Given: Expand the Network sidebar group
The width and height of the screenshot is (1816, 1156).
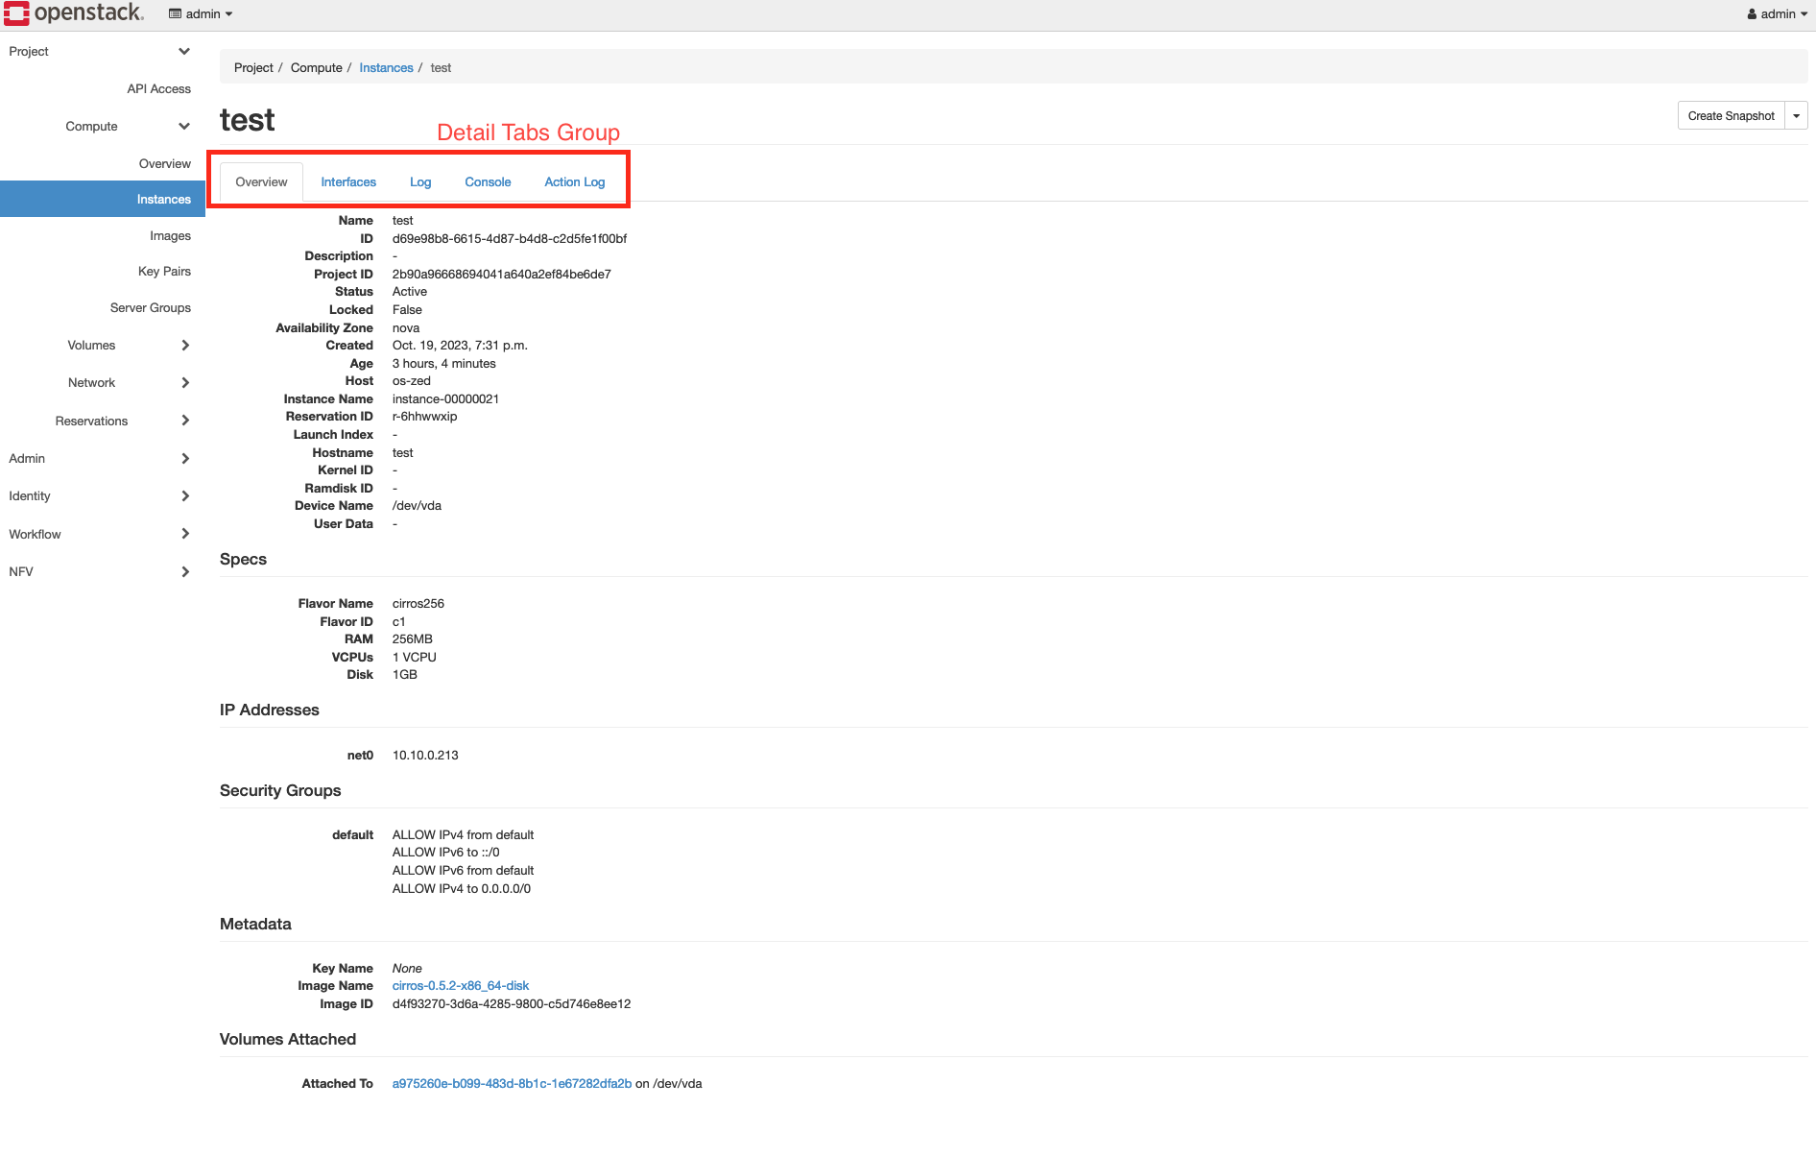Looking at the screenshot, I should click(127, 382).
